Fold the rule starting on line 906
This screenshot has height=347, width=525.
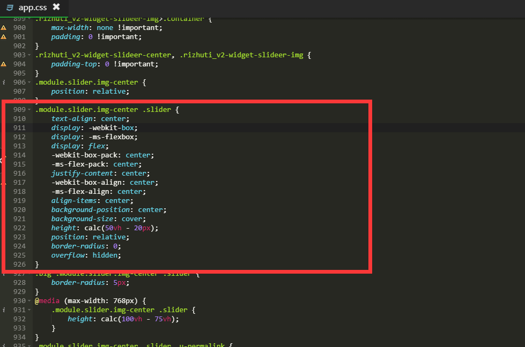click(29, 82)
